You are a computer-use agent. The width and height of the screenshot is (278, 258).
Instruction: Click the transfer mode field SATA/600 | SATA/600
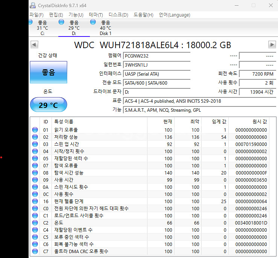tap(157, 83)
